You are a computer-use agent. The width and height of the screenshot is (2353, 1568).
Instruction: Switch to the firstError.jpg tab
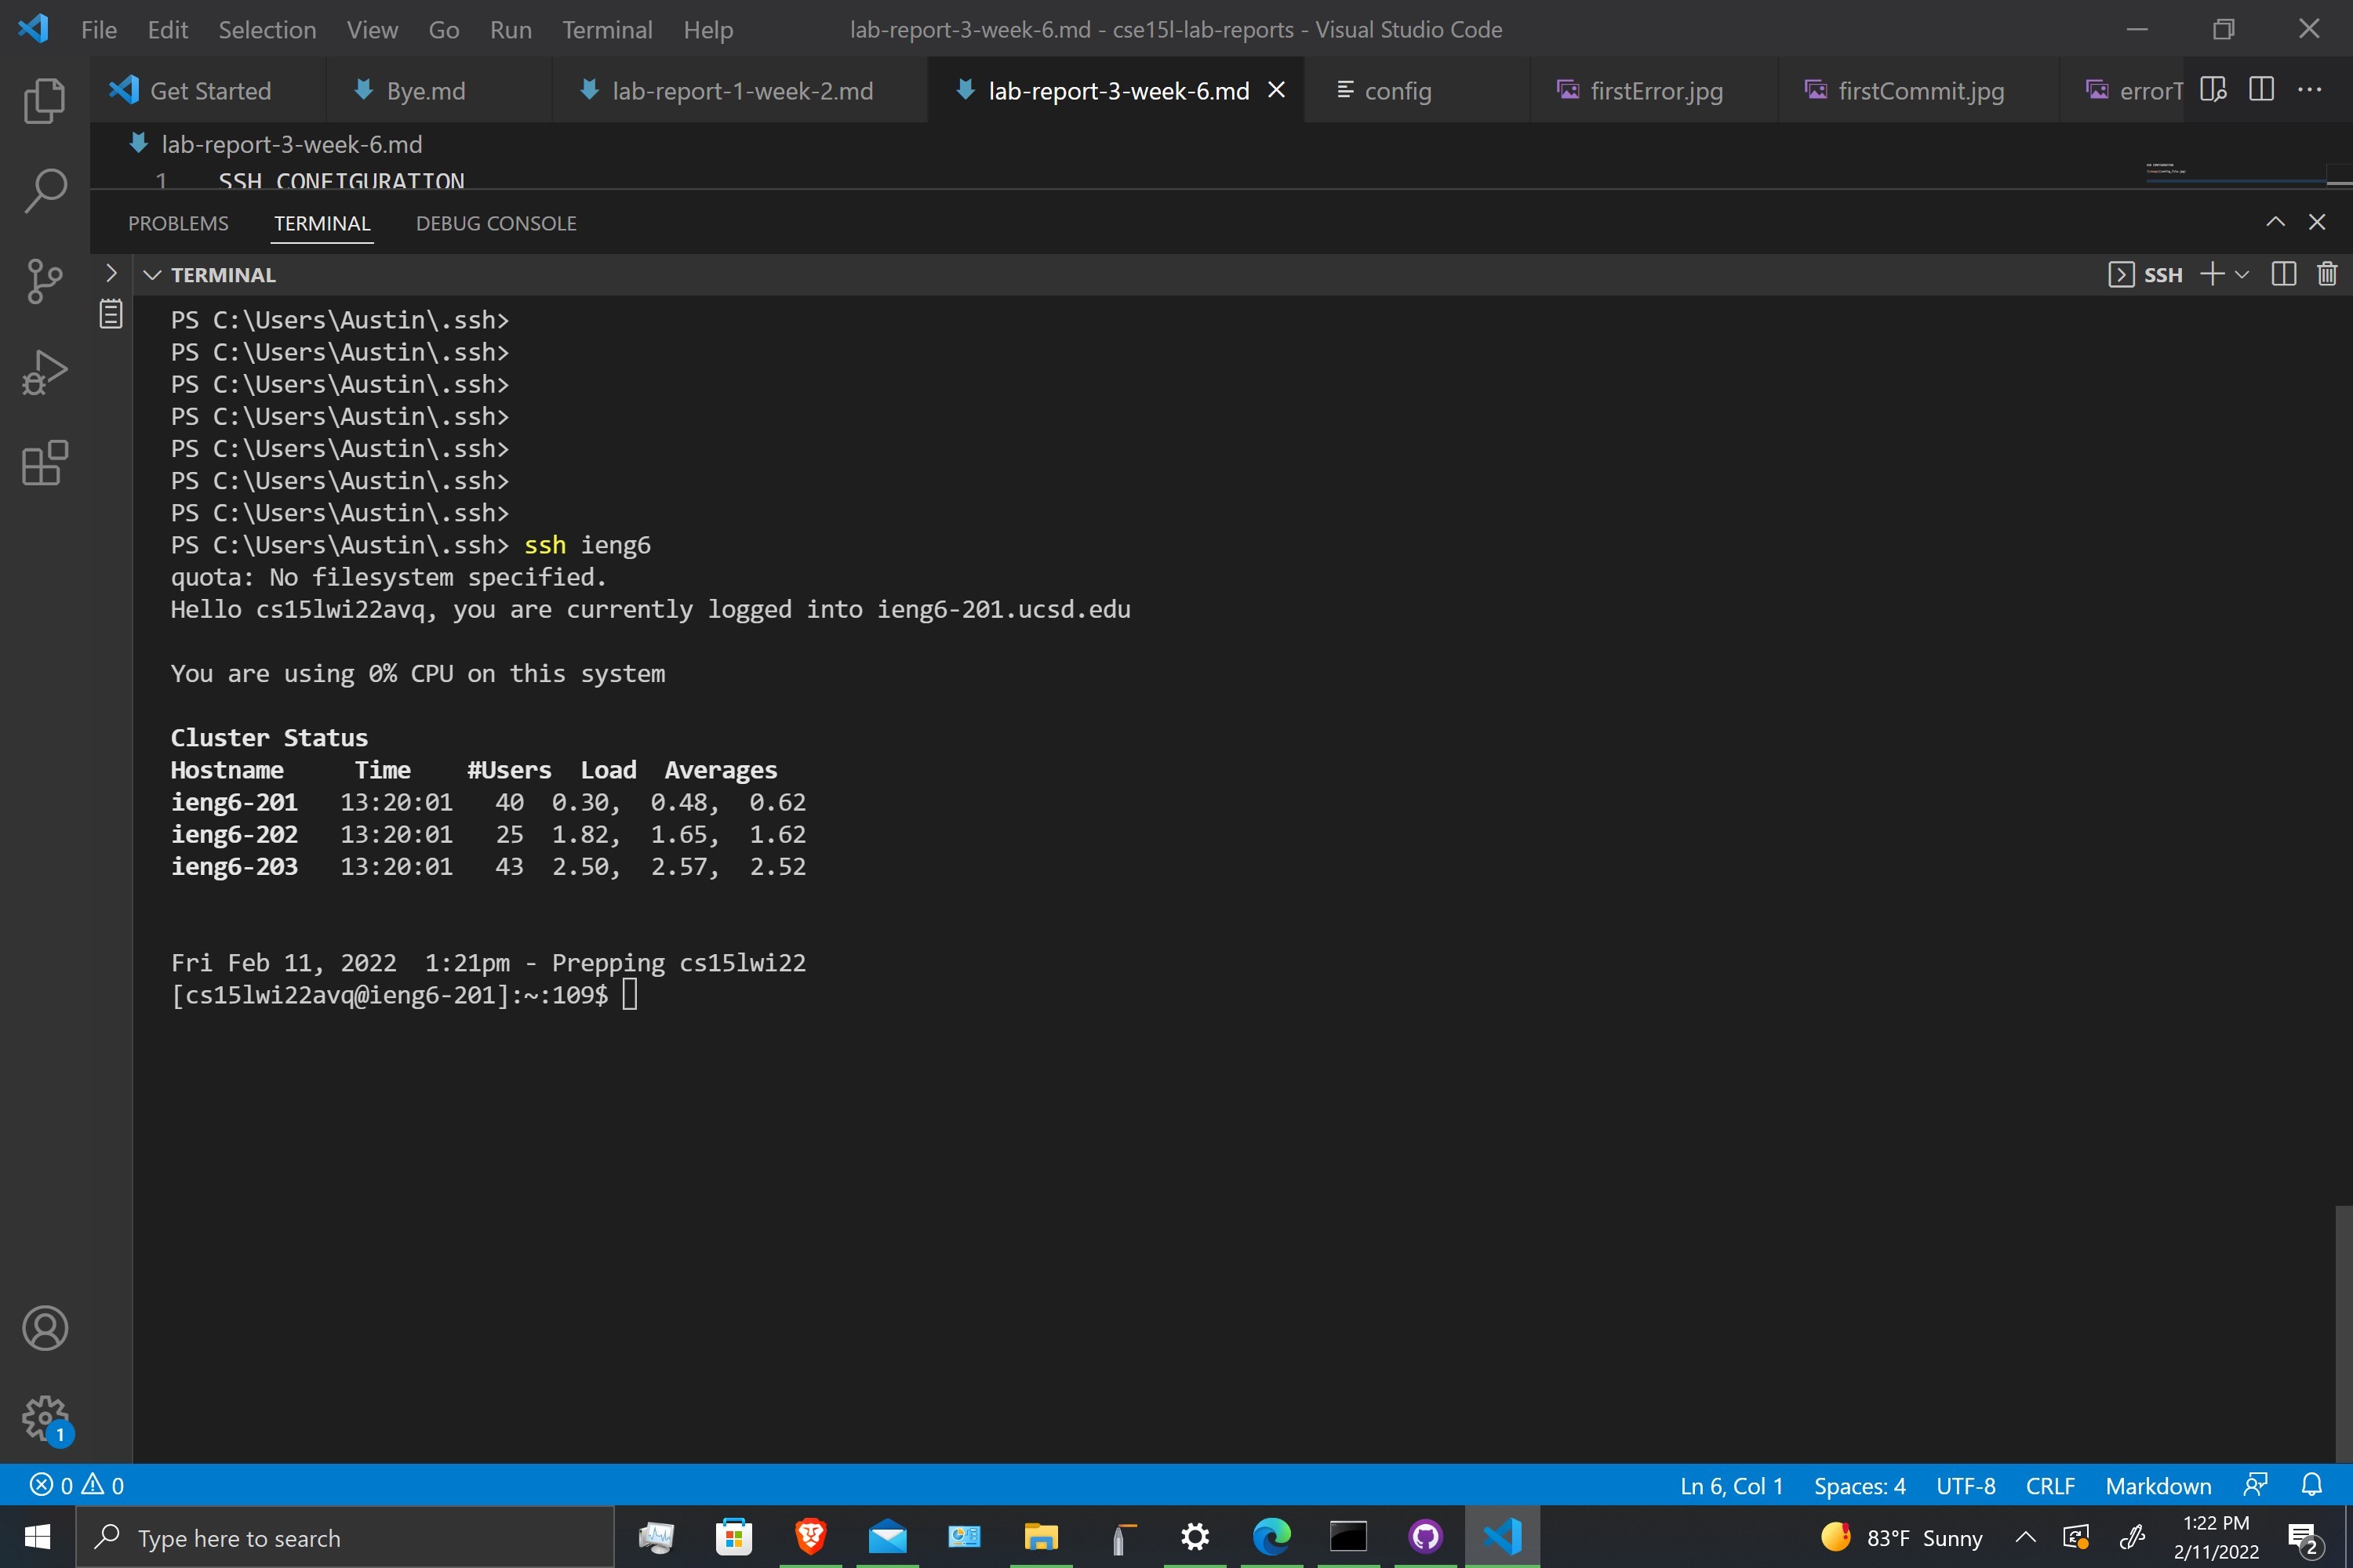(x=1653, y=90)
